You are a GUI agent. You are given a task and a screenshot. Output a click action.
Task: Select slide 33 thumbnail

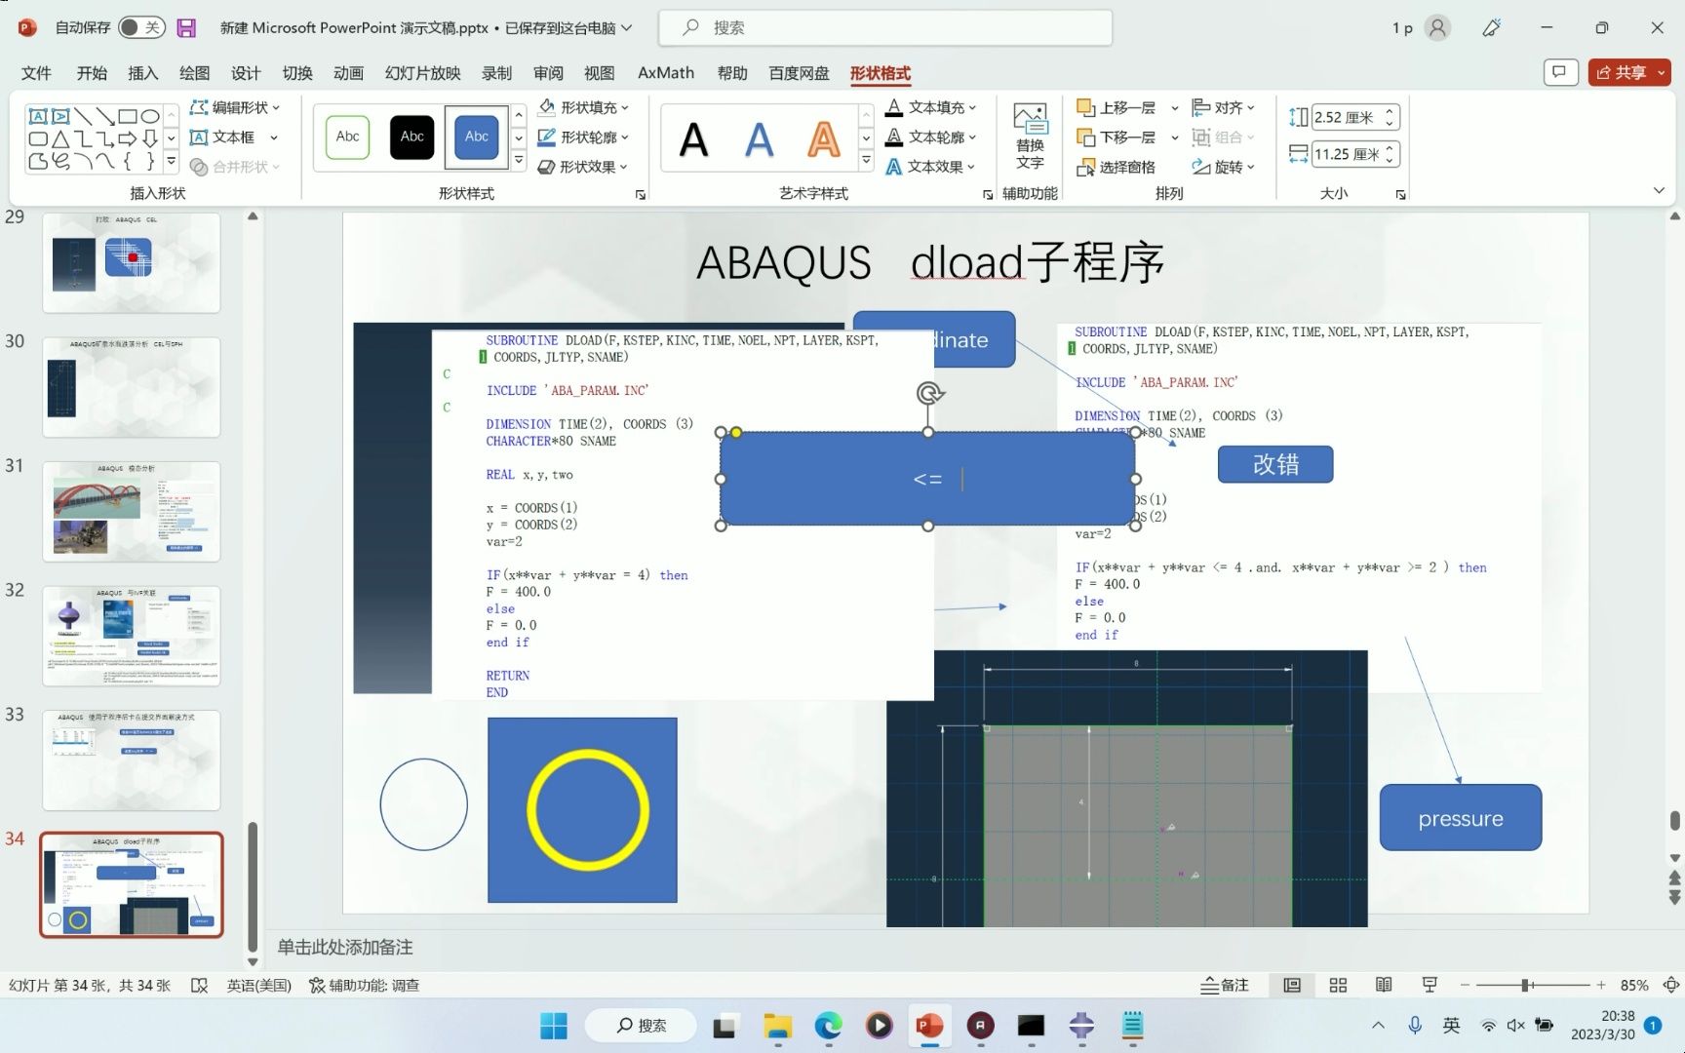132,760
